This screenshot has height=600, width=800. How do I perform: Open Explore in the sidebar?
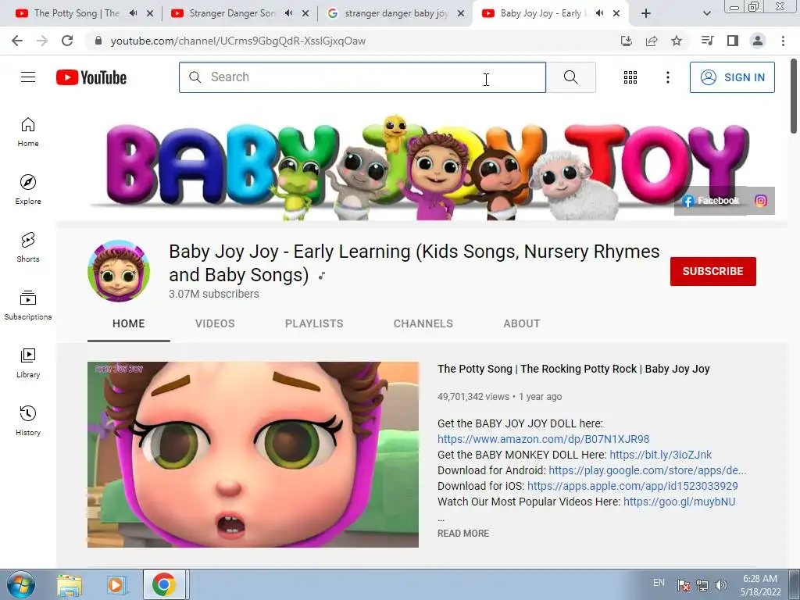tap(28, 190)
